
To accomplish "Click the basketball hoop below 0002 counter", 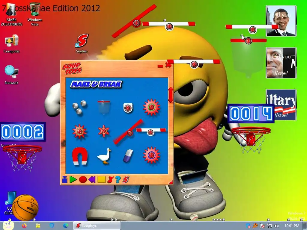I will click(22, 158).
